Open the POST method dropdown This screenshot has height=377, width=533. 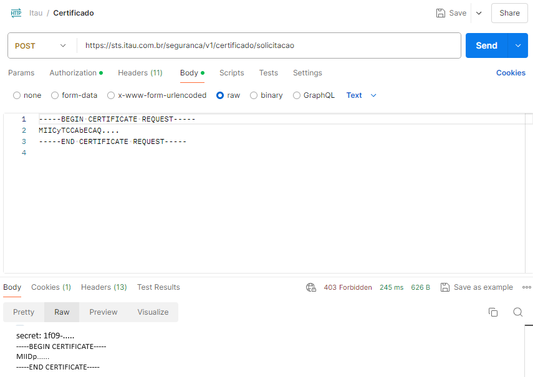click(x=40, y=46)
